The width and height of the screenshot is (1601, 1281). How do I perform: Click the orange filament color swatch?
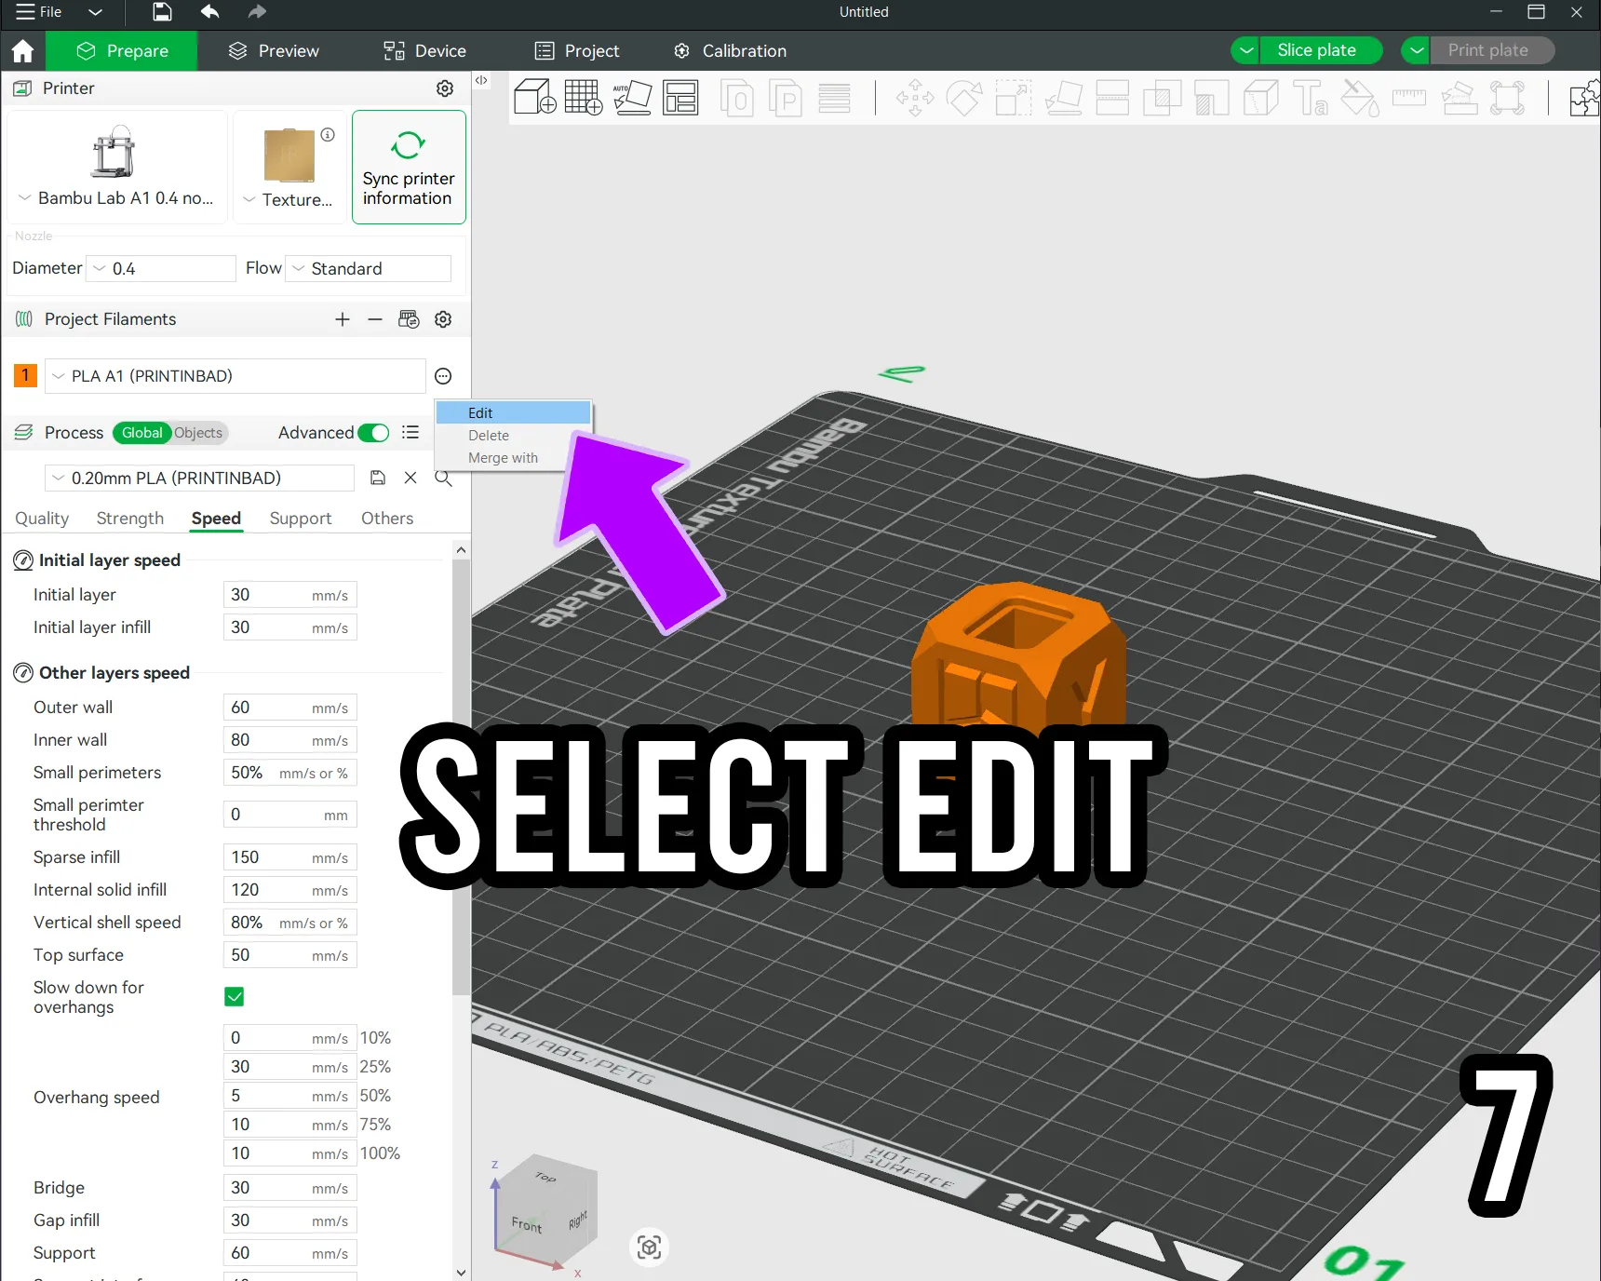tap(25, 376)
